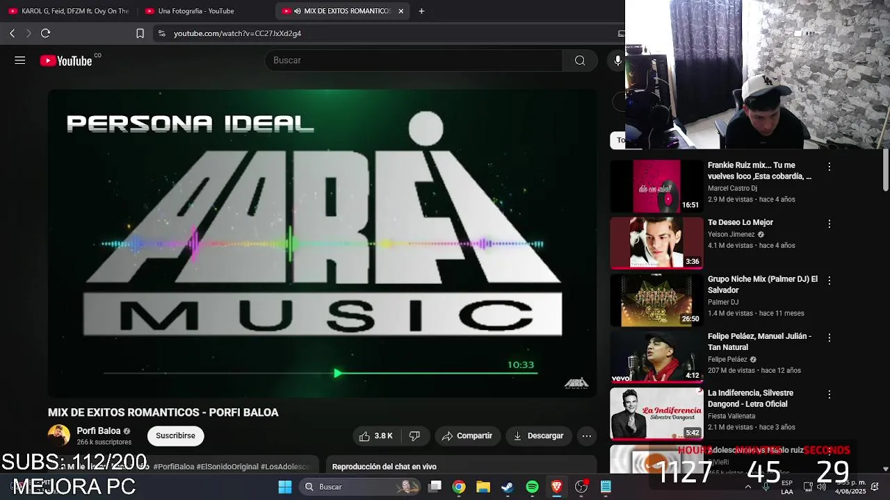Start voice search with microphone icon
Screen dimensions: 890x500
(617, 60)
